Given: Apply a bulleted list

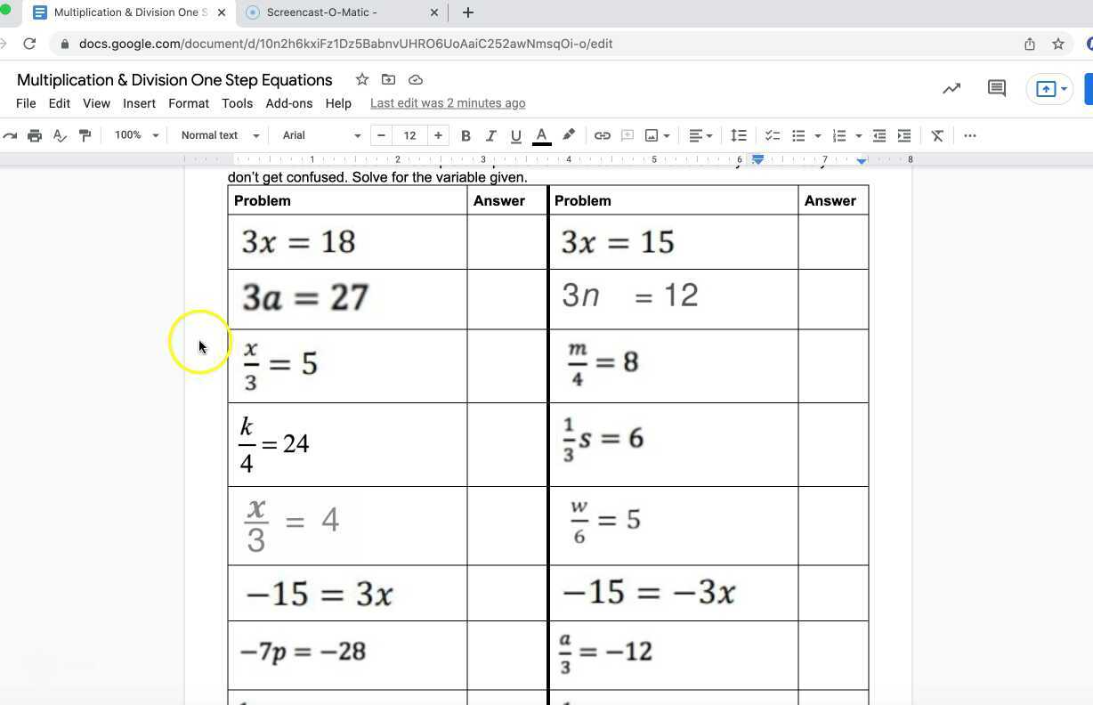Looking at the screenshot, I should tap(798, 135).
